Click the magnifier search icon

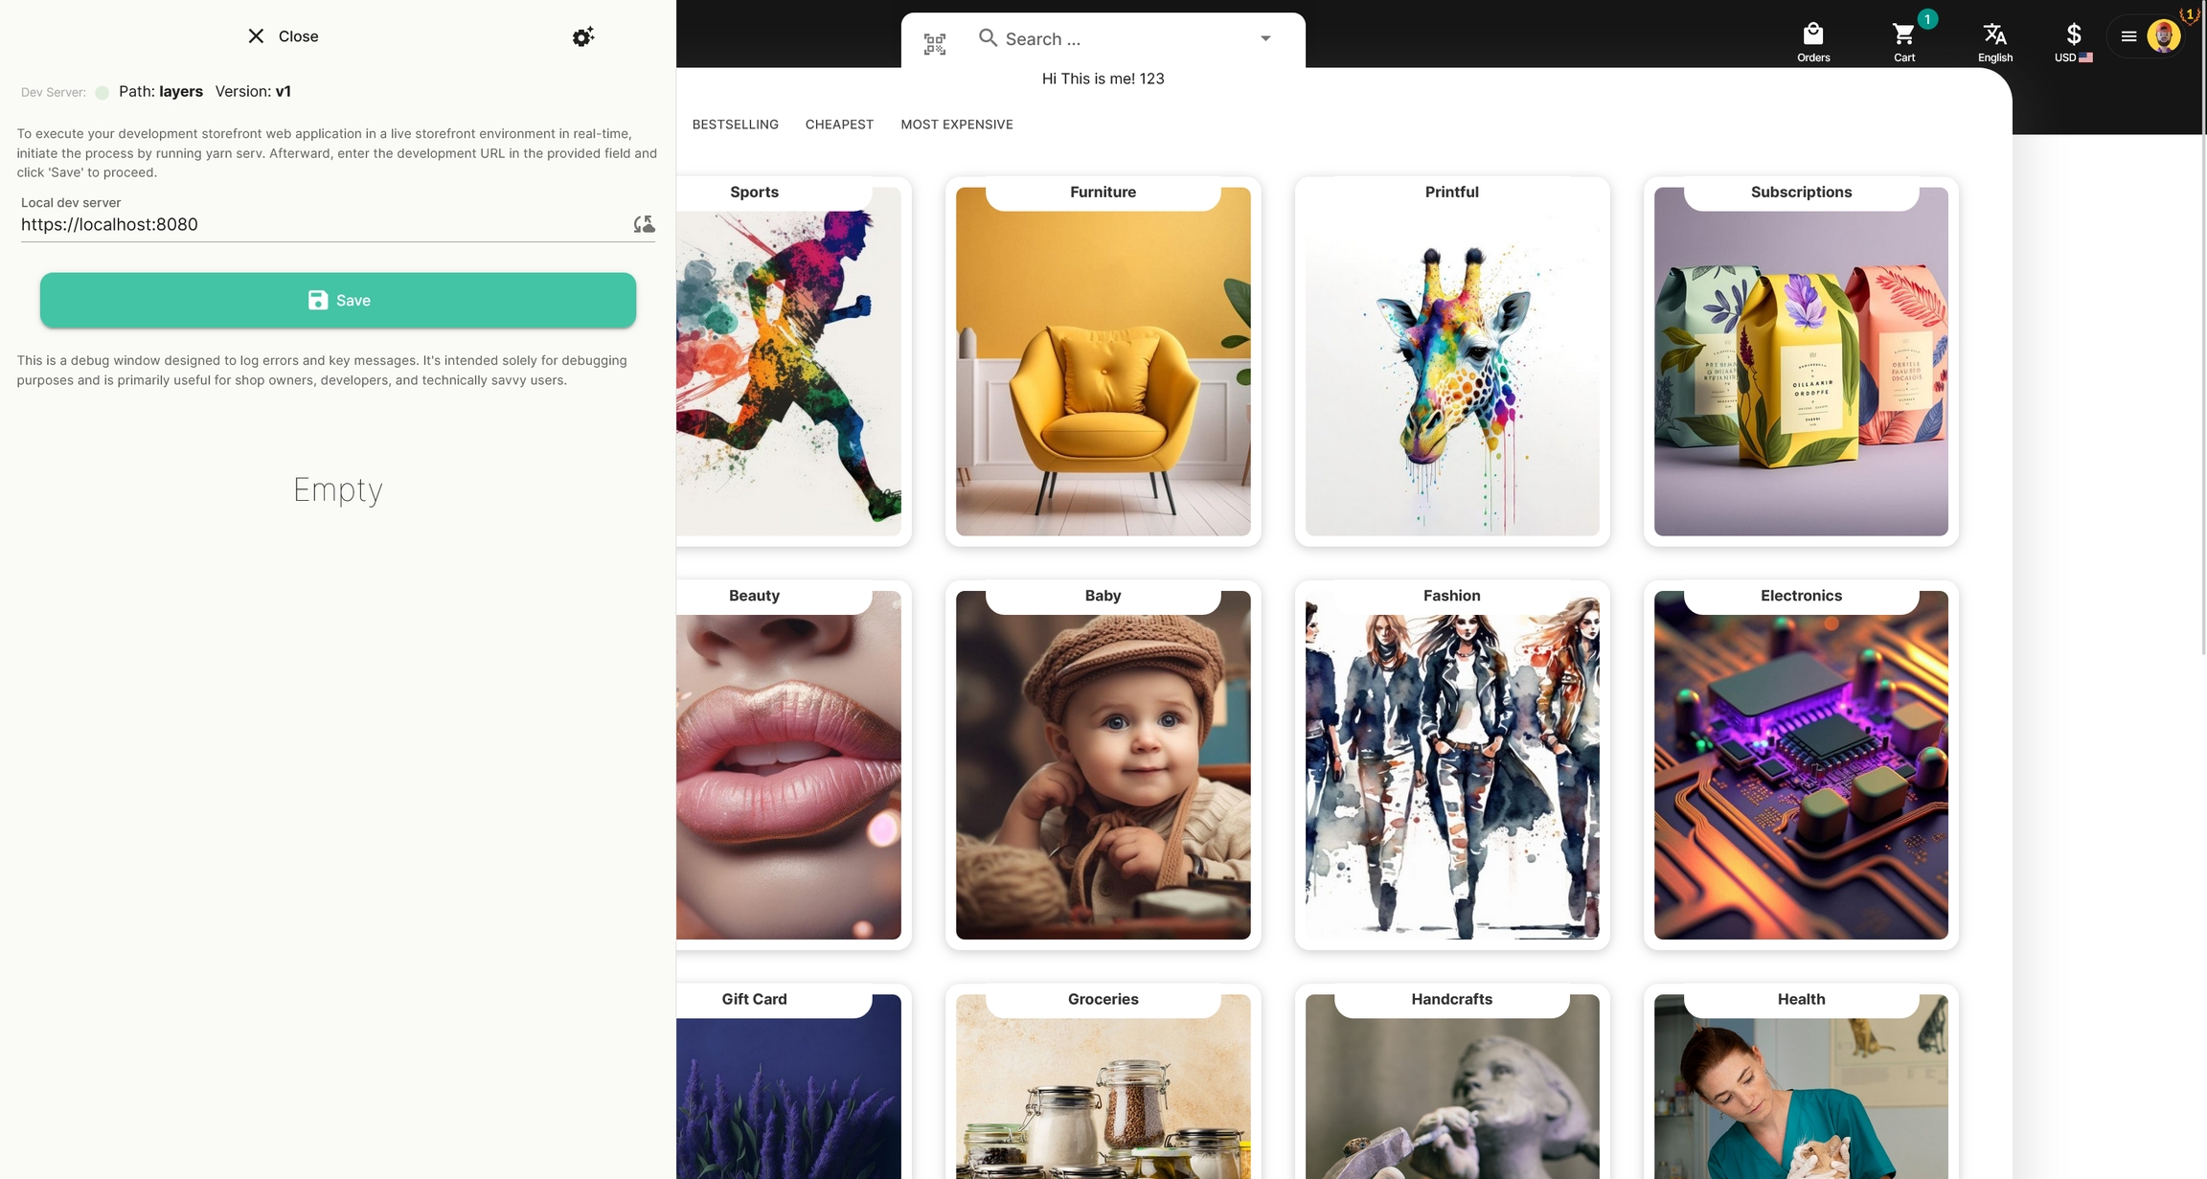988,38
